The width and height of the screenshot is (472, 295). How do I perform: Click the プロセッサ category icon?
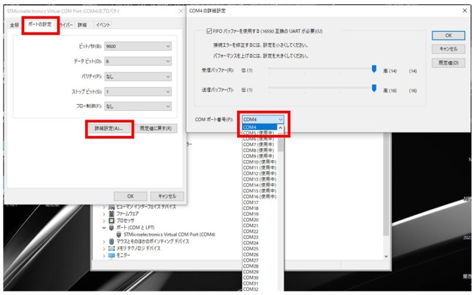coord(112,220)
